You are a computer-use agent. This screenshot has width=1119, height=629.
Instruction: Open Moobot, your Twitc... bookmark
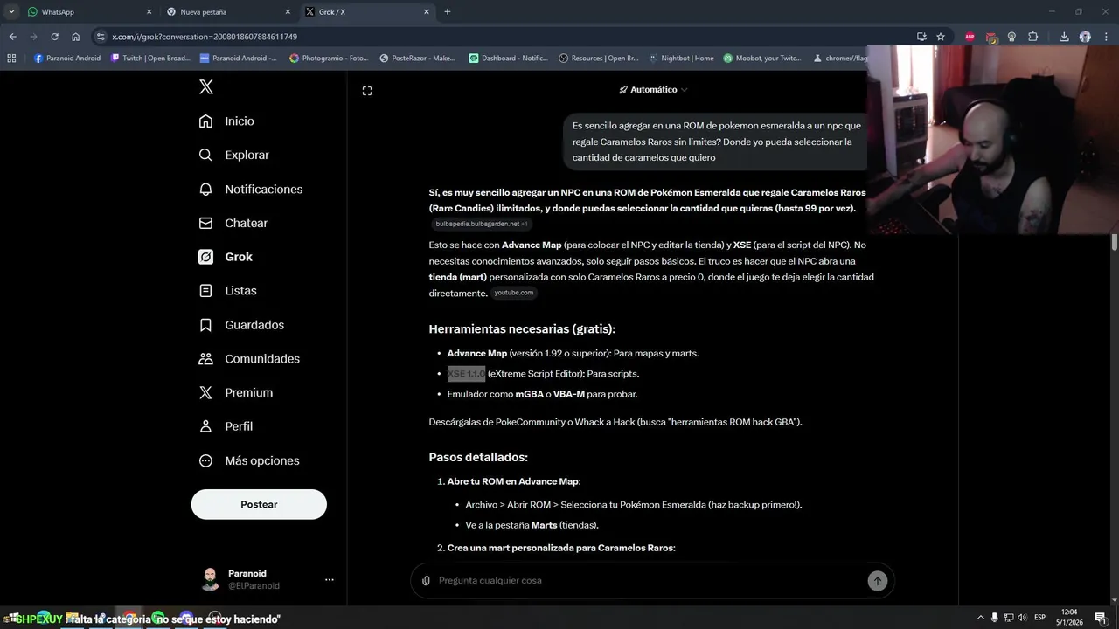pos(762,59)
